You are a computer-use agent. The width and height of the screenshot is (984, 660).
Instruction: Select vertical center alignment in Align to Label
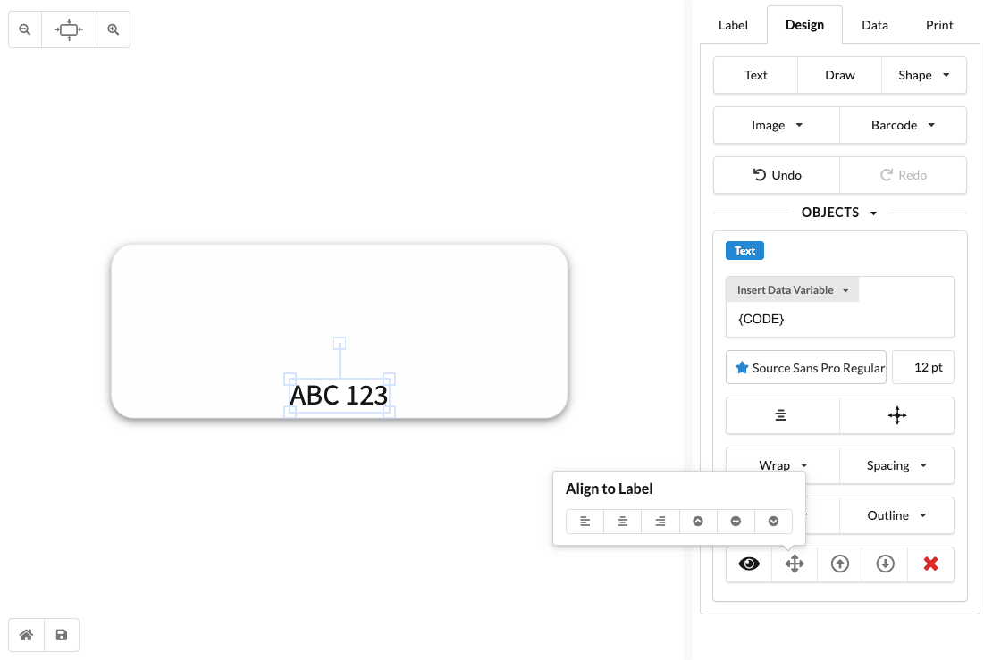[736, 521]
